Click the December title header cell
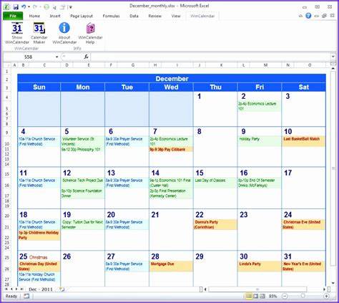This screenshot has height=303, width=339. pos(172,79)
